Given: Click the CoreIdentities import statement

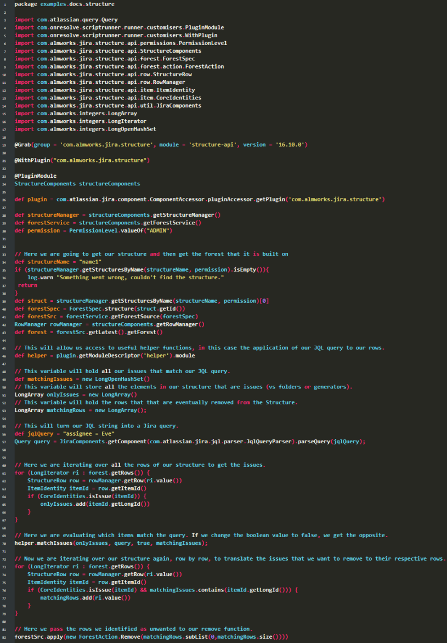Looking at the screenshot, I should coord(108,98).
